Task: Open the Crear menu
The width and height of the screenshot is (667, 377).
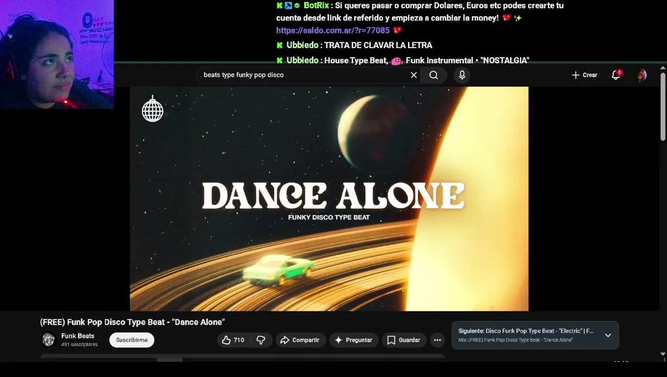Action: click(x=584, y=75)
